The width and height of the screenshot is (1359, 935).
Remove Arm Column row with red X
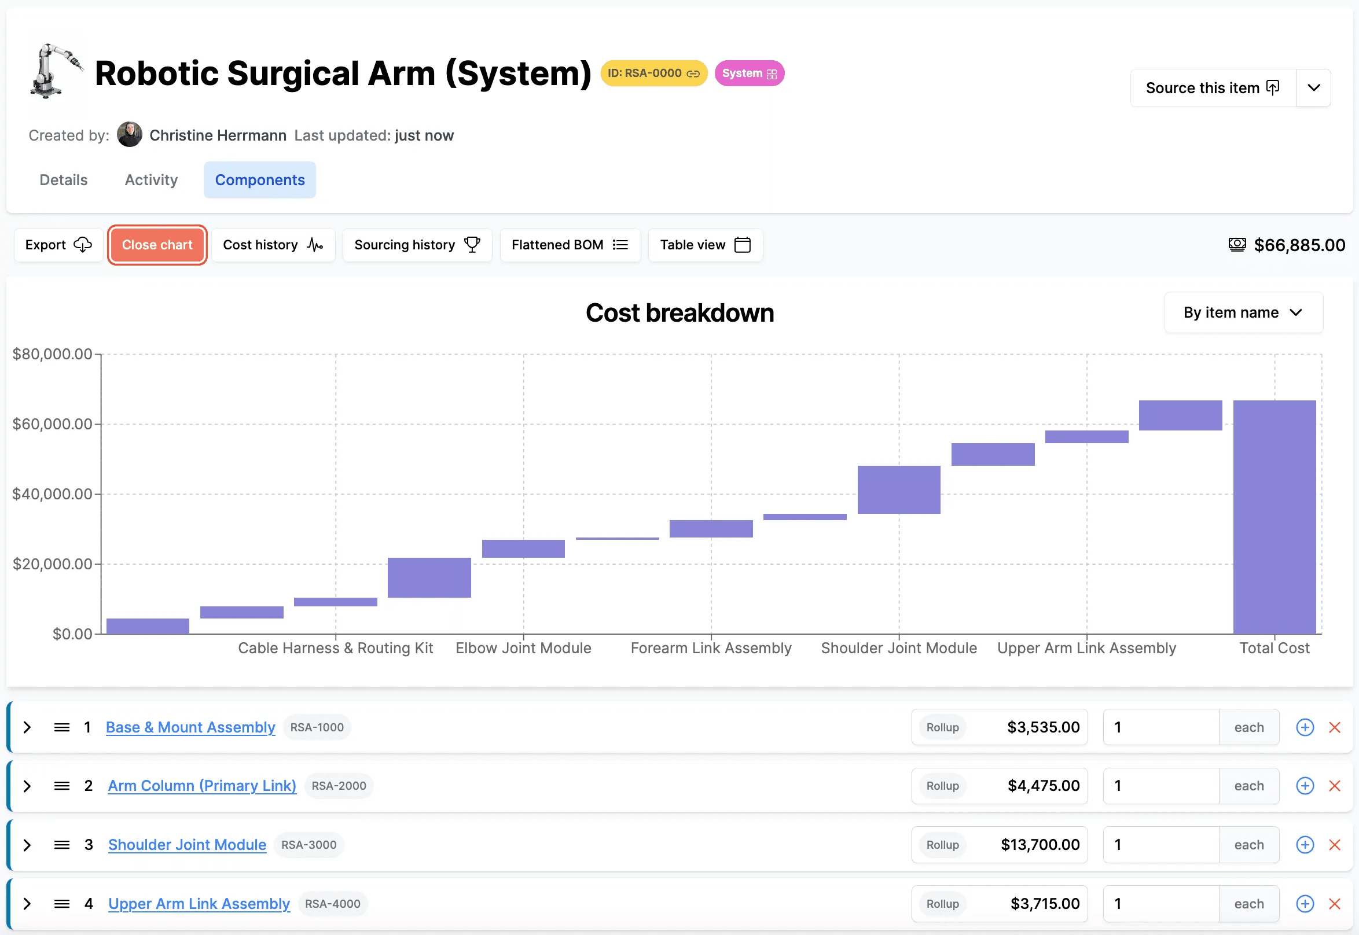pyautogui.click(x=1334, y=786)
